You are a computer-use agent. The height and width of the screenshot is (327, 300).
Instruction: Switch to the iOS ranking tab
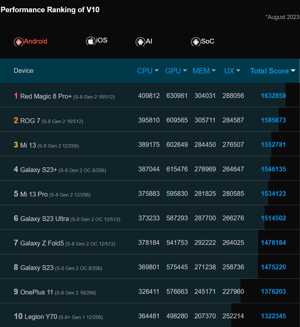pos(102,41)
